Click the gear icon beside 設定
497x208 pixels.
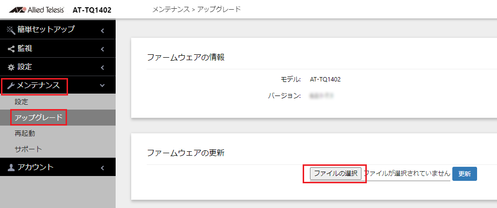(11, 67)
